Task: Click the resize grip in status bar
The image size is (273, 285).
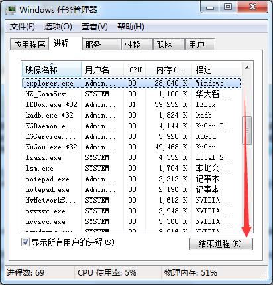Action: [x=264, y=275]
